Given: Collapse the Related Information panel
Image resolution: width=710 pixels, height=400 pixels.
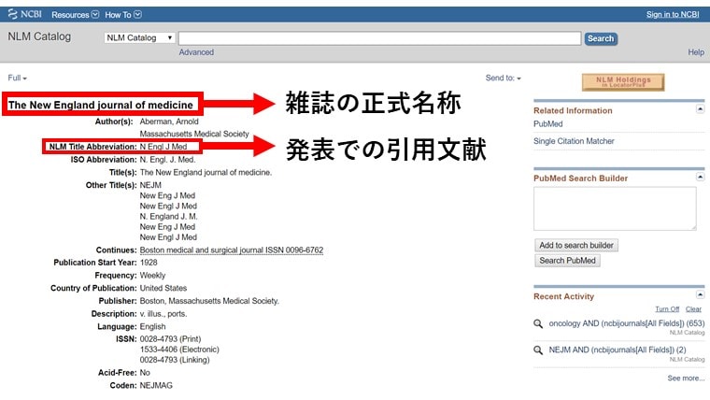Looking at the screenshot, I should (700, 108).
